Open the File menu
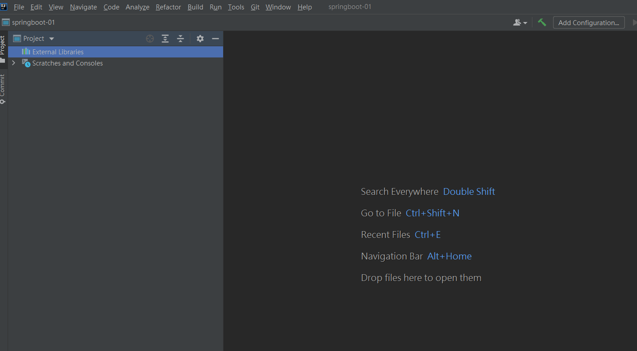The width and height of the screenshot is (637, 351). (19, 7)
